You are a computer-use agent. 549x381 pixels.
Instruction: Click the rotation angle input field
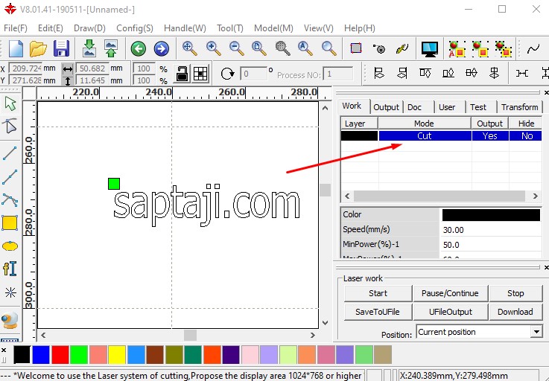[253, 74]
